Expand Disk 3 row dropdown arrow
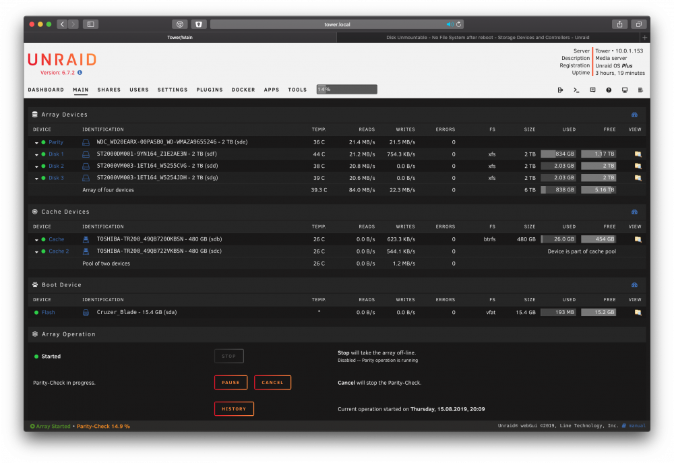 [36, 179]
